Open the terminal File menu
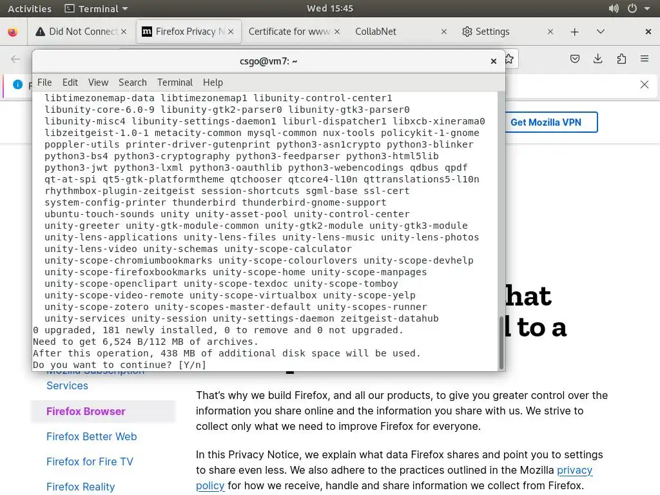This screenshot has height=495, width=660. [44, 82]
